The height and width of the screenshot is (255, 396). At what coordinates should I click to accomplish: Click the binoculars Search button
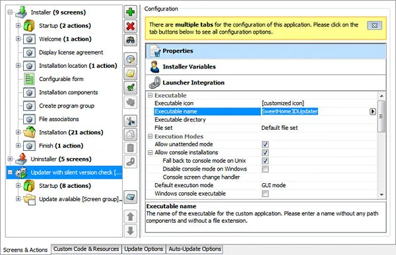coord(130,40)
